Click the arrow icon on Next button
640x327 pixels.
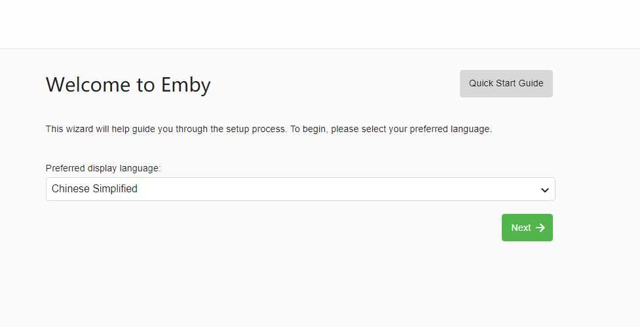pyautogui.click(x=540, y=228)
